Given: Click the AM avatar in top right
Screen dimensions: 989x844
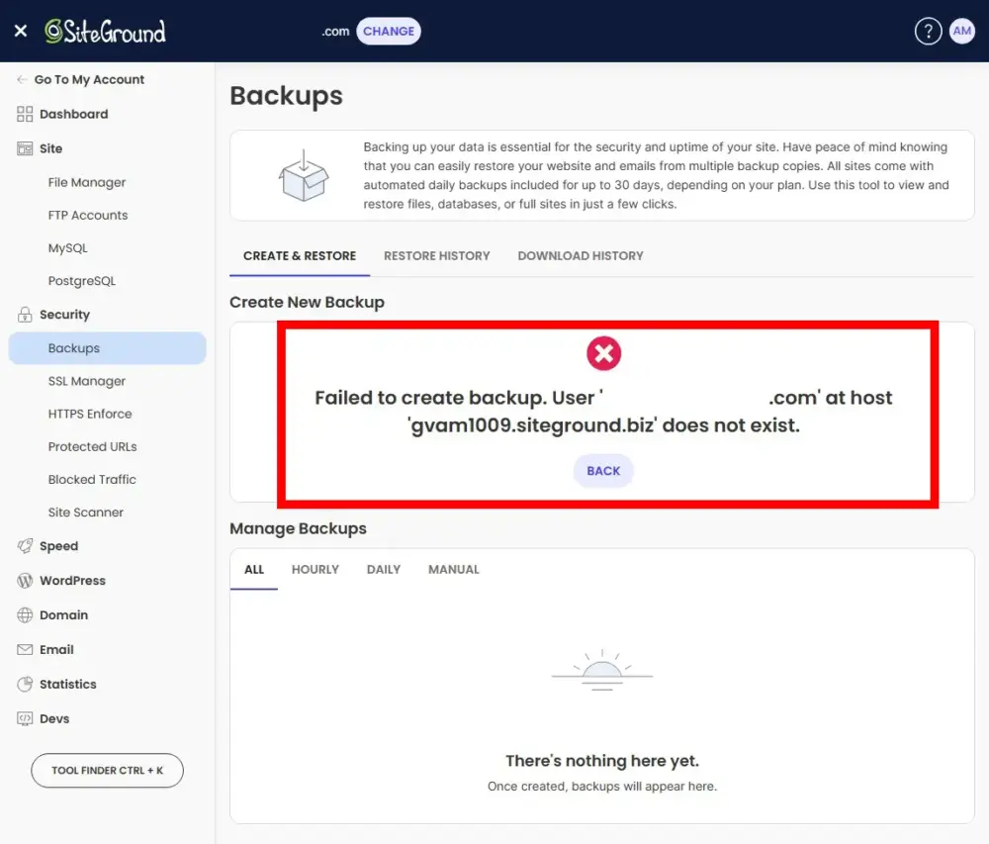Looking at the screenshot, I should [x=962, y=31].
